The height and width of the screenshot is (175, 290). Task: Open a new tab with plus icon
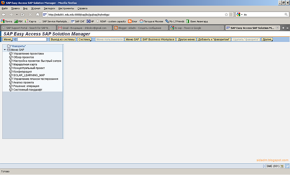click(283, 28)
